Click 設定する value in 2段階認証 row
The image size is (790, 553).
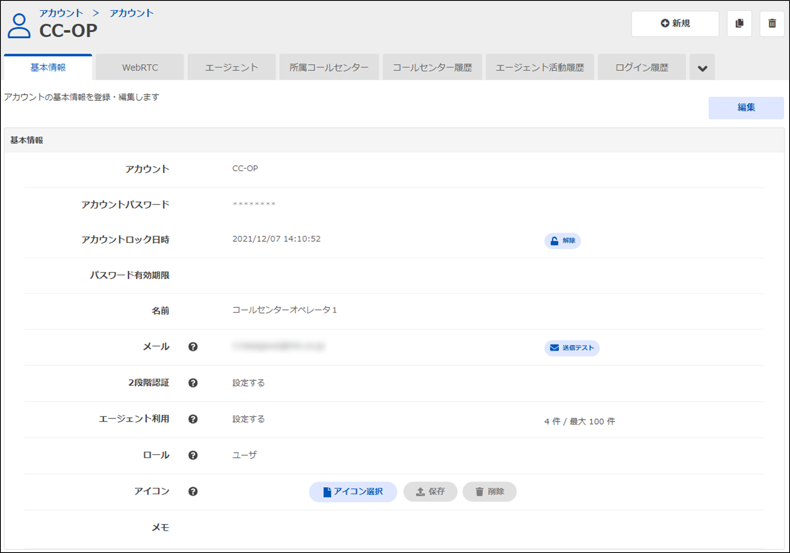(249, 383)
